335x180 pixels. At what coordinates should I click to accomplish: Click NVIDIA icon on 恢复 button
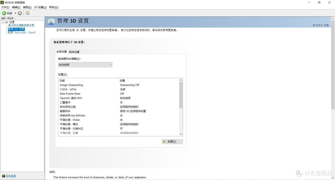tap(164, 142)
